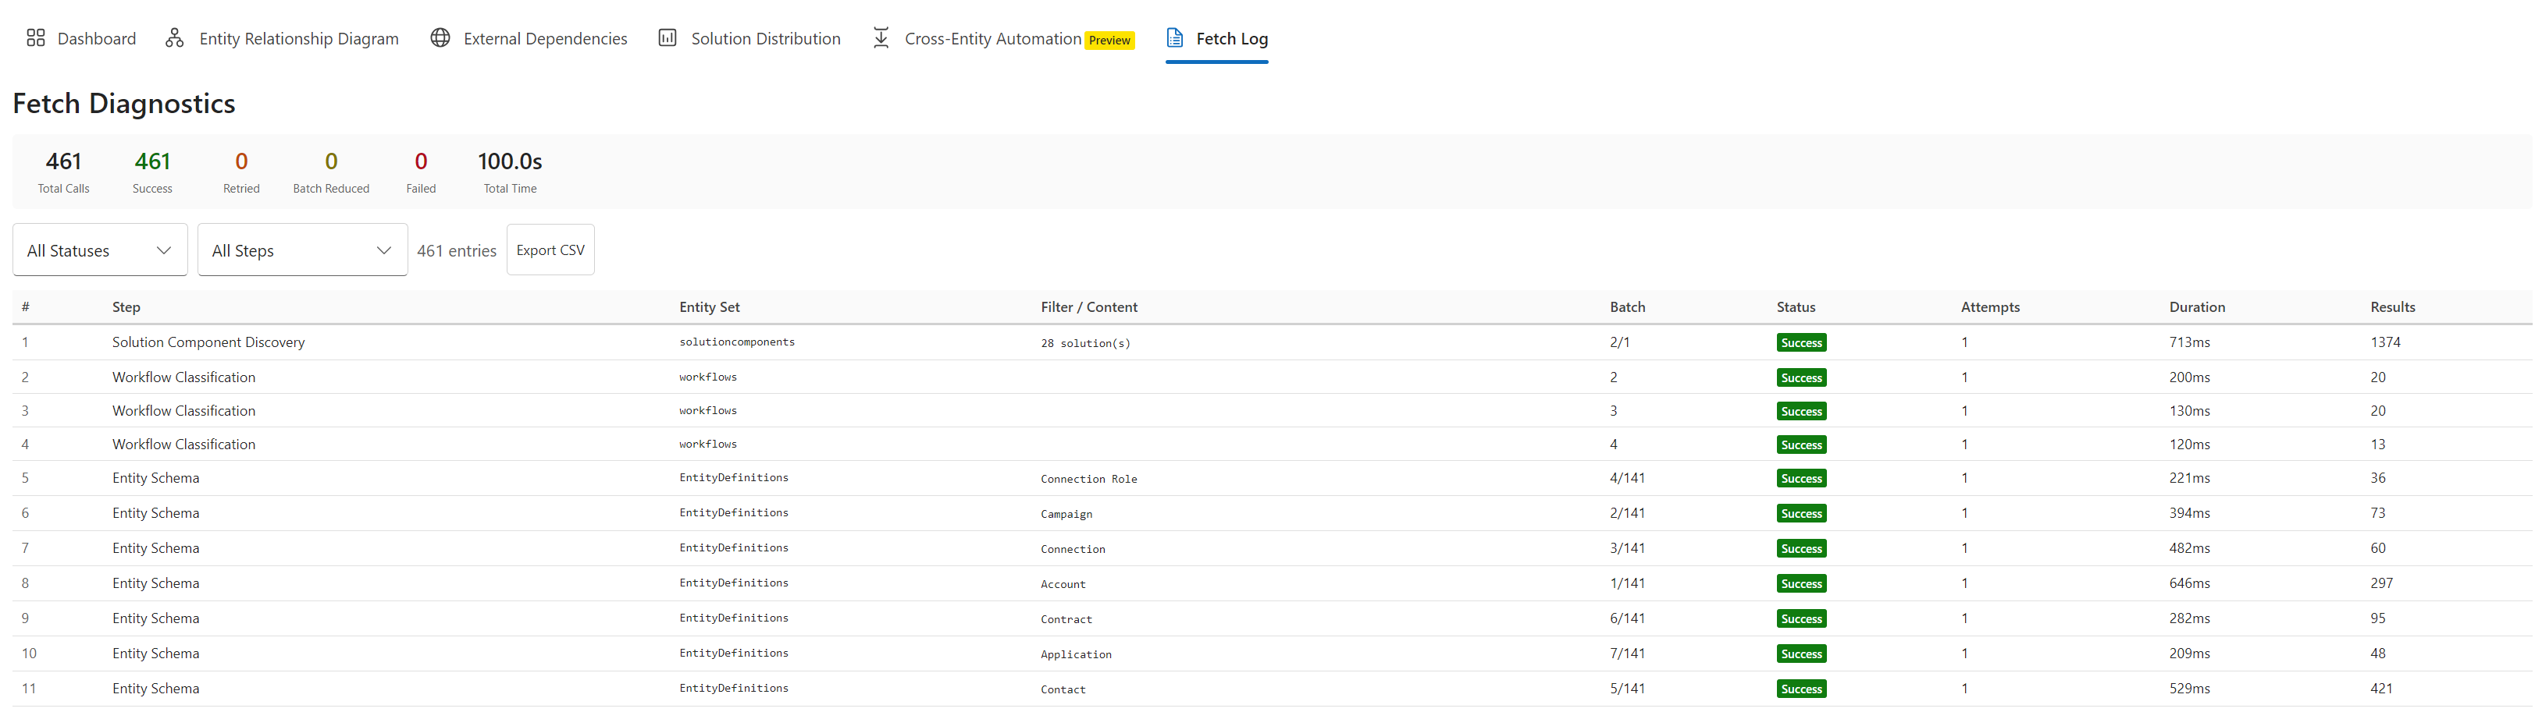This screenshot has width=2535, height=712.
Task: Go to Solution Distribution tab
Action: [749, 38]
